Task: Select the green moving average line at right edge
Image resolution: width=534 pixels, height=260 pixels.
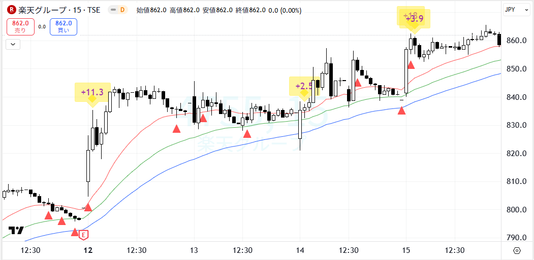Action: 495,61
